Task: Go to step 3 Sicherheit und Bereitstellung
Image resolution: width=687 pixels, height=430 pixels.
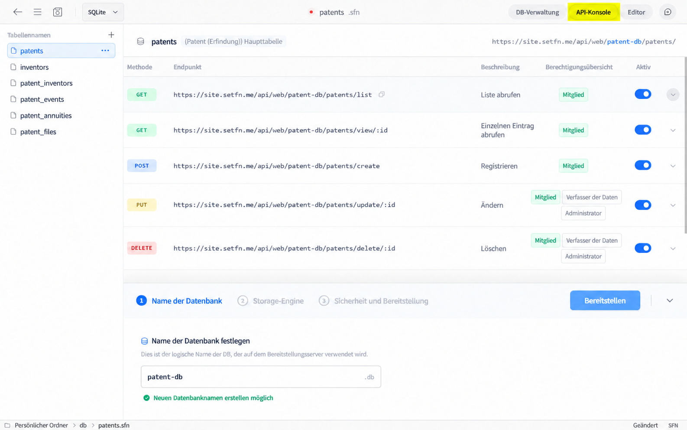Action: [373, 301]
